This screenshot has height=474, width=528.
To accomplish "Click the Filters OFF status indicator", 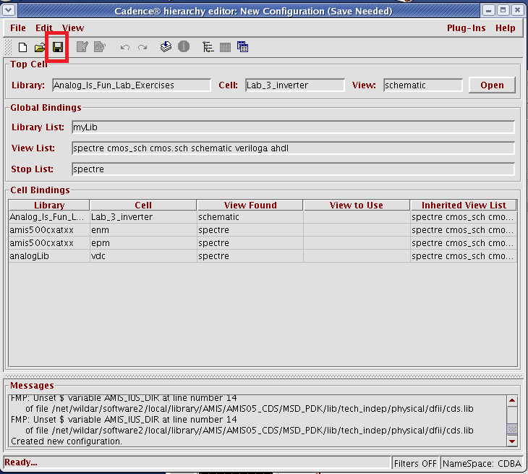I will pos(415,464).
